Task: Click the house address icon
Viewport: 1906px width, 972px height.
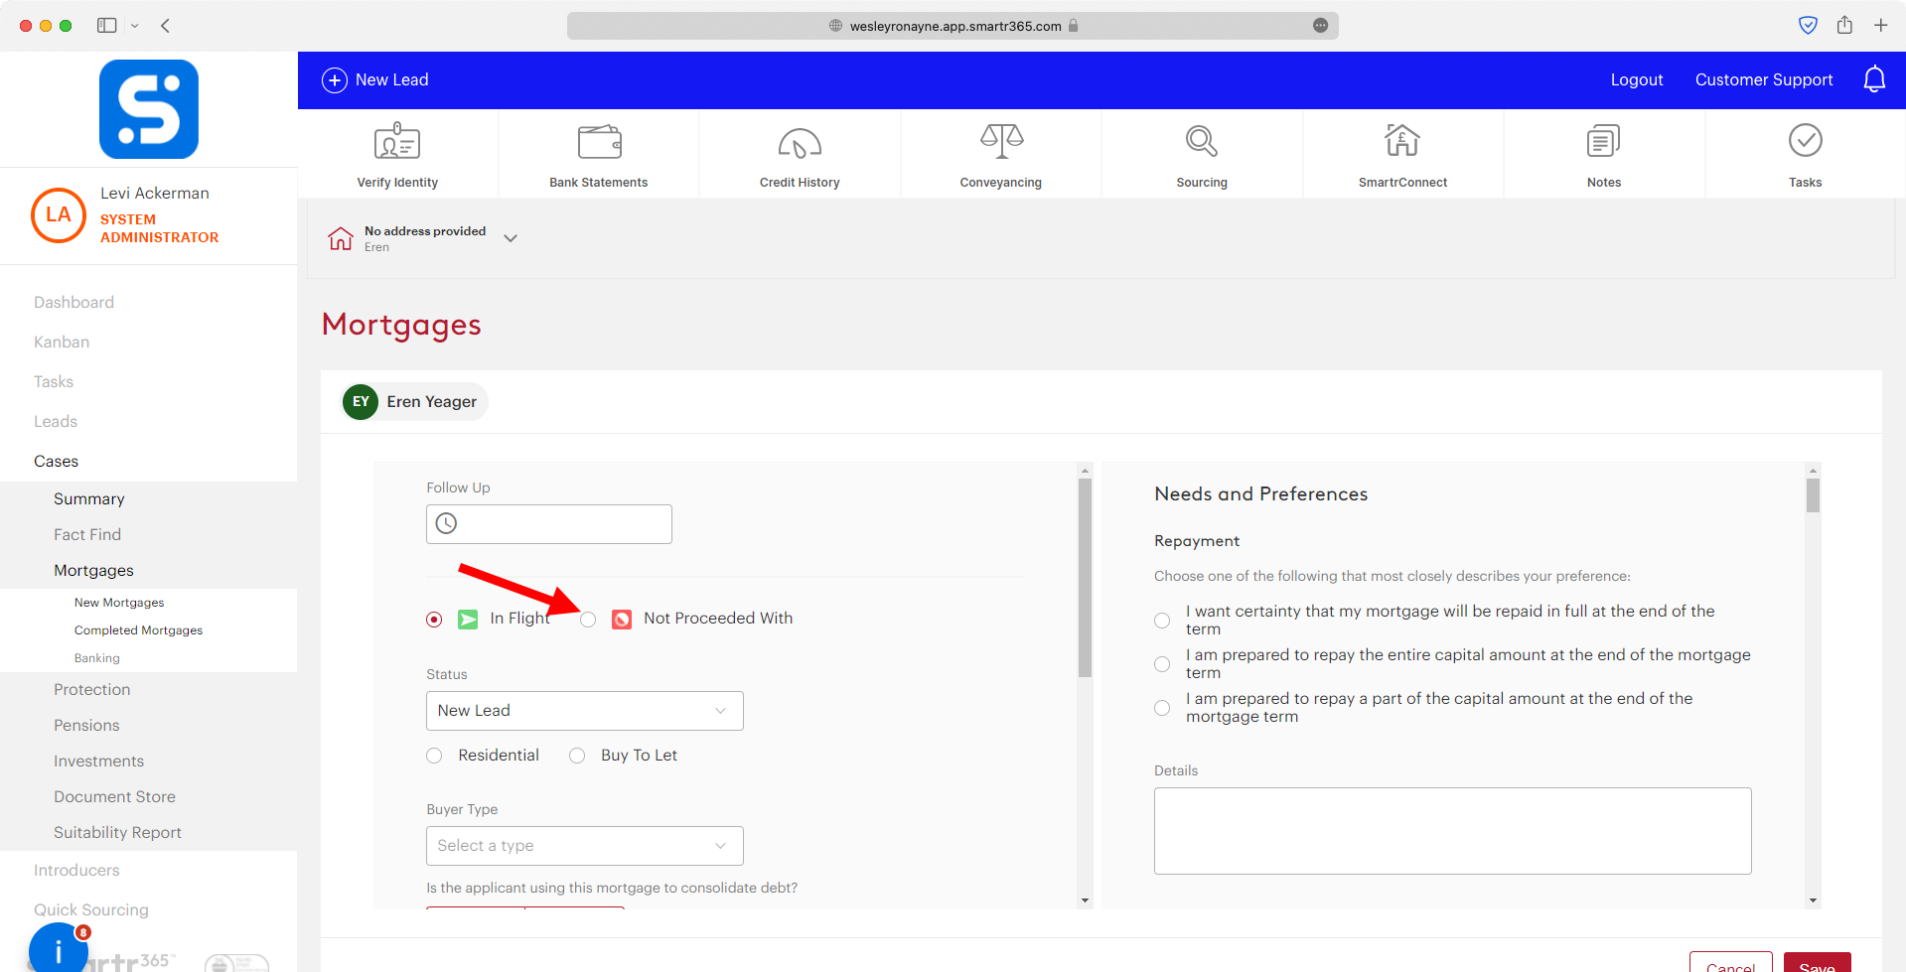Action: tap(341, 238)
